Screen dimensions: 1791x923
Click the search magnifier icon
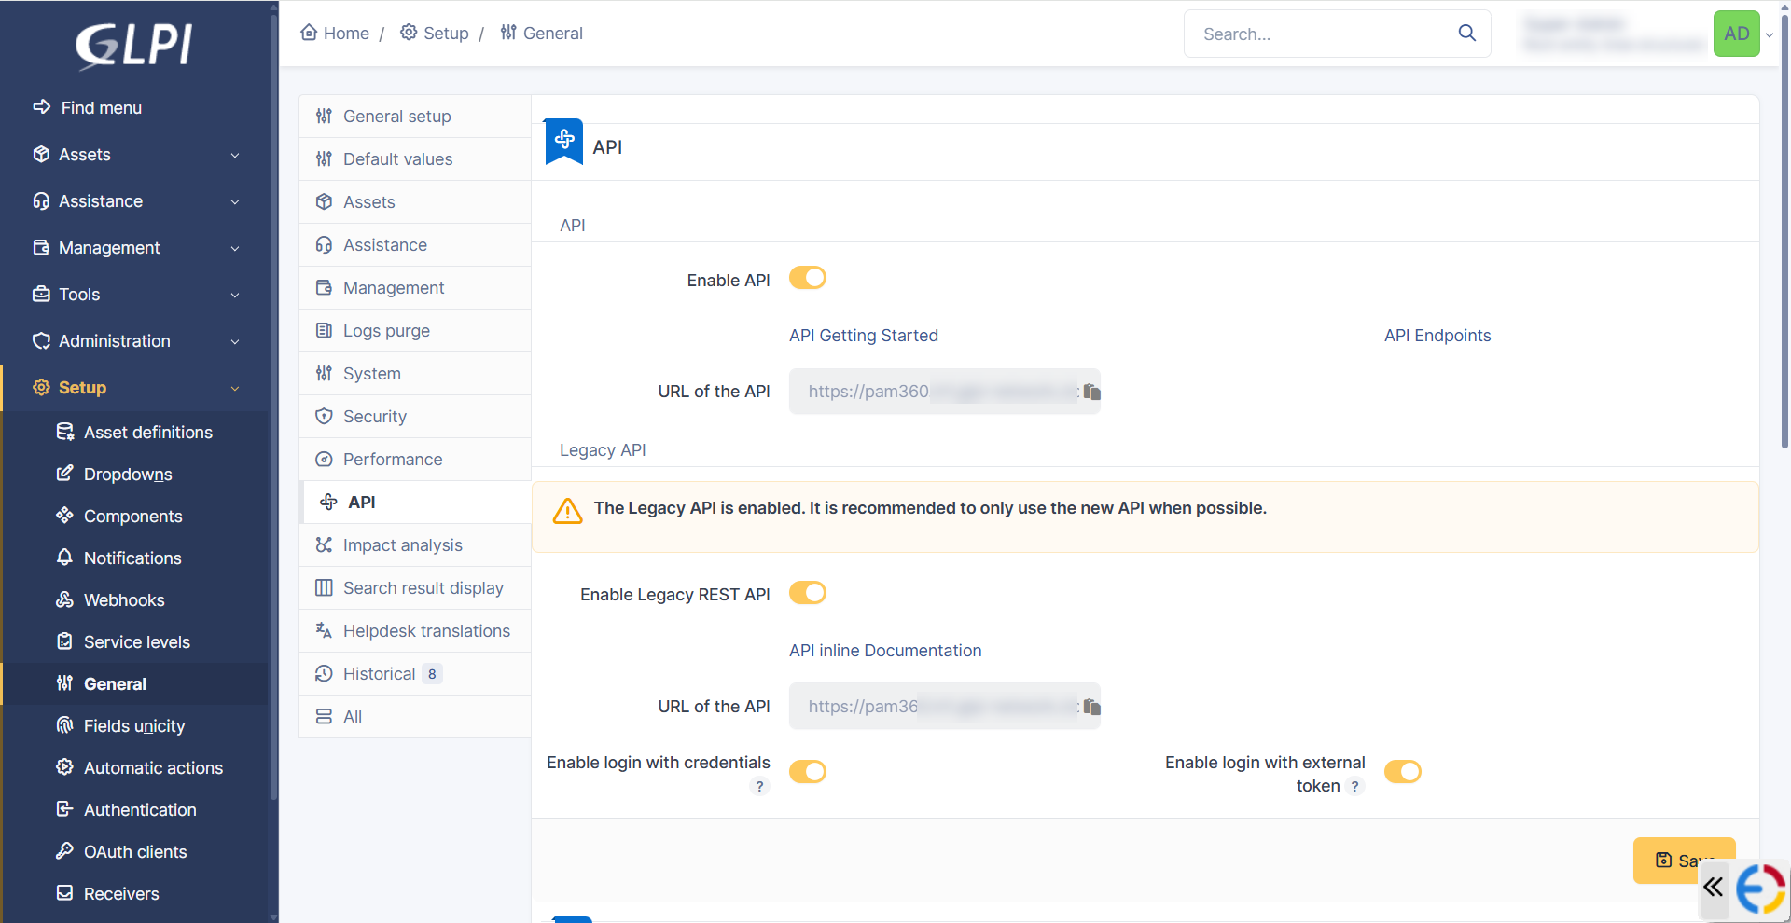coord(1466,34)
